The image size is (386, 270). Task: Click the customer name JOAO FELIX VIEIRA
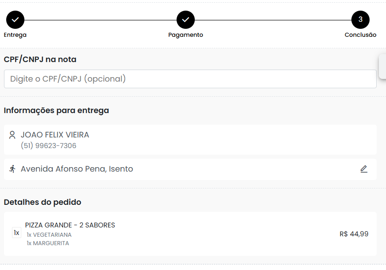55,135
